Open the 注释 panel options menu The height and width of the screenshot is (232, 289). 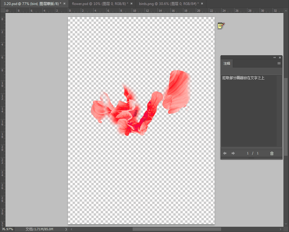[x=279, y=63]
